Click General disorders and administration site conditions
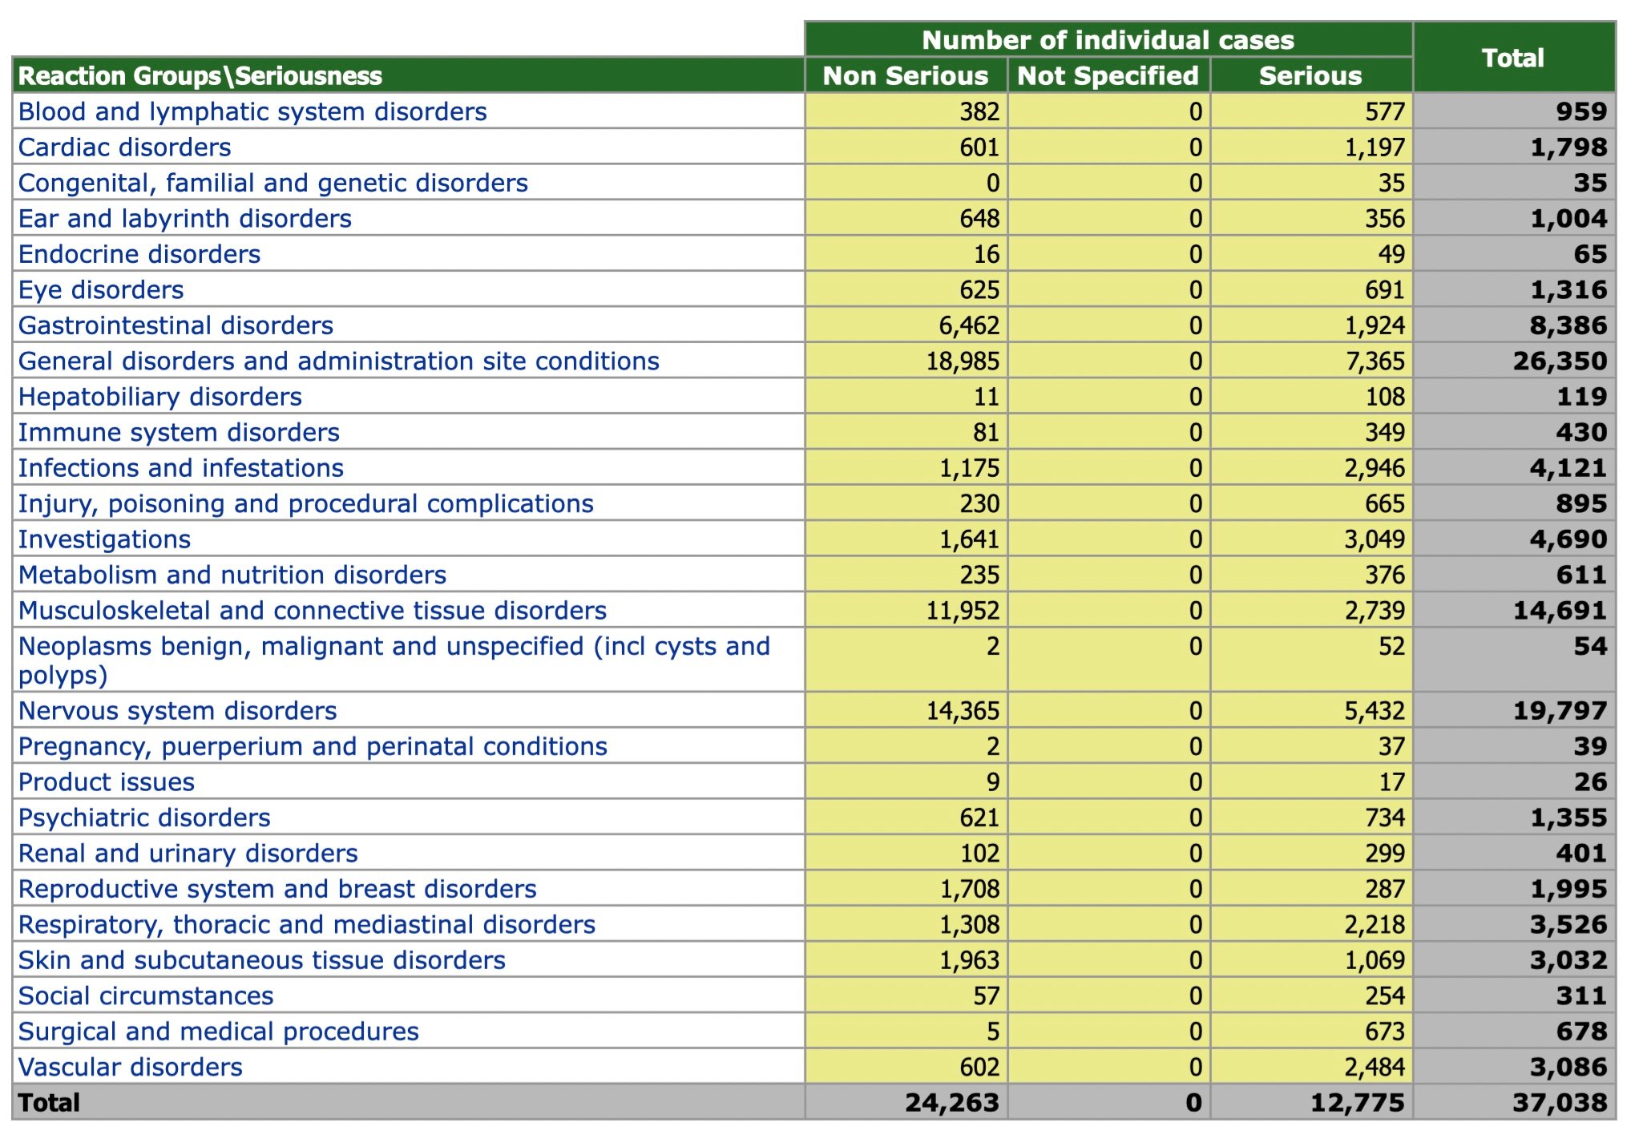 coord(338,361)
